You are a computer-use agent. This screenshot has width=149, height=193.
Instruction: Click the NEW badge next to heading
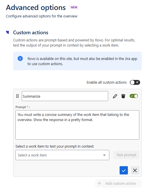[x=74, y=7]
